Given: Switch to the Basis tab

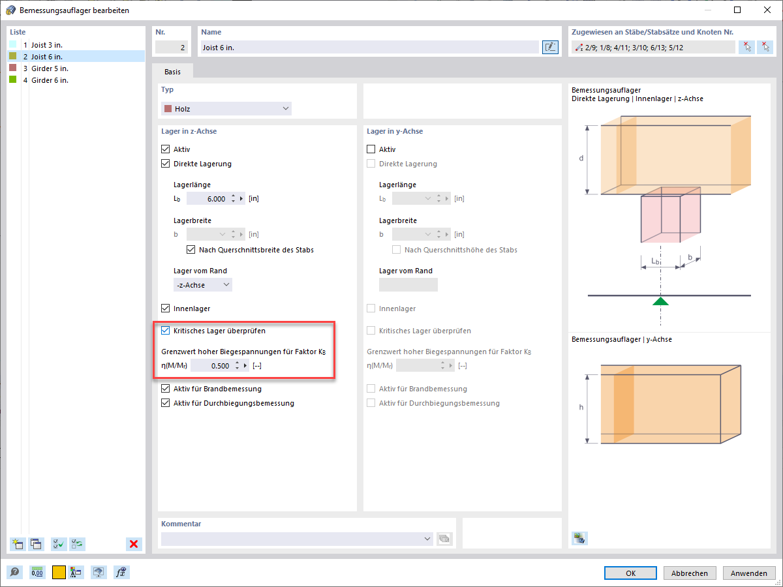Looking at the screenshot, I should click(x=173, y=72).
